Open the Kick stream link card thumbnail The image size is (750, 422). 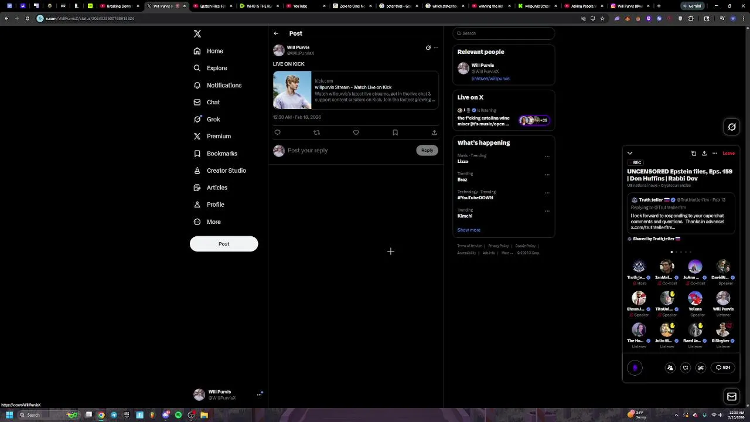[292, 90]
